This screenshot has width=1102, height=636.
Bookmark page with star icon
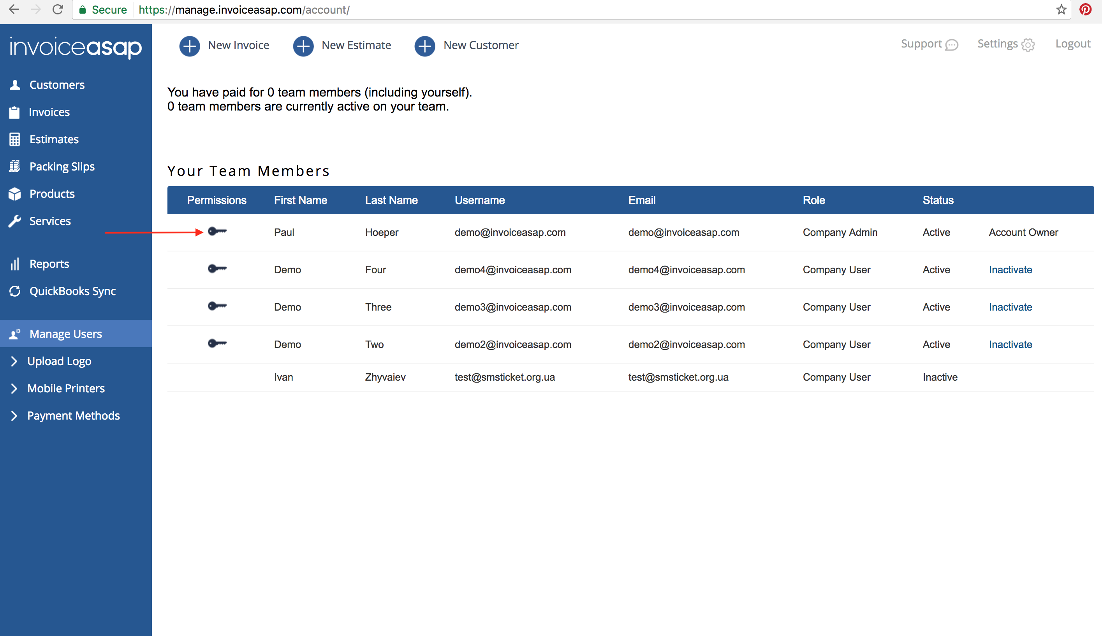click(x=1061, y=10)
